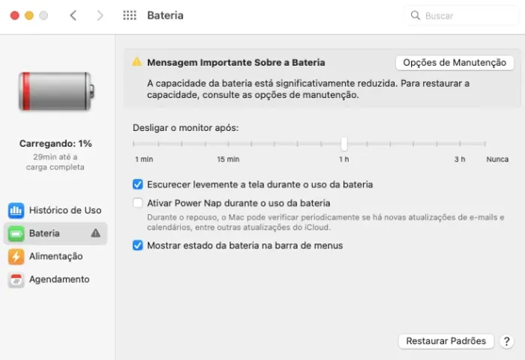Image resolution: width=525 pixels, height=360 pixels.
Task: Open Opções de Manutenção
Action: coord(454,63)
